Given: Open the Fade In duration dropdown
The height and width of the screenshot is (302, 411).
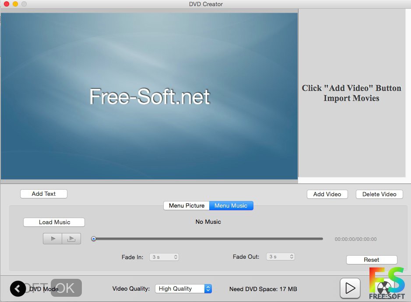Looking at the screenshot, I should pyautogui.click(x=164, y=257).
